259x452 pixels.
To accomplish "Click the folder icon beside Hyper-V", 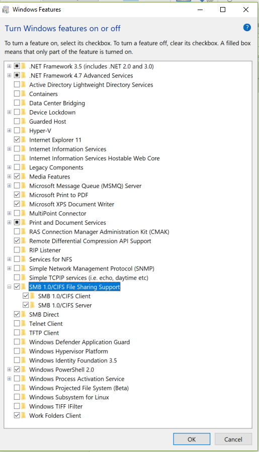I will point(23,131).
